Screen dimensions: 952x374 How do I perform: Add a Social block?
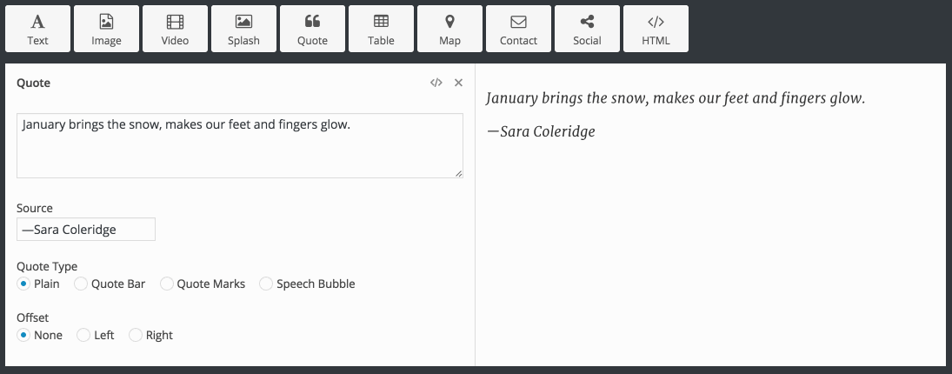tap(587, 30)
